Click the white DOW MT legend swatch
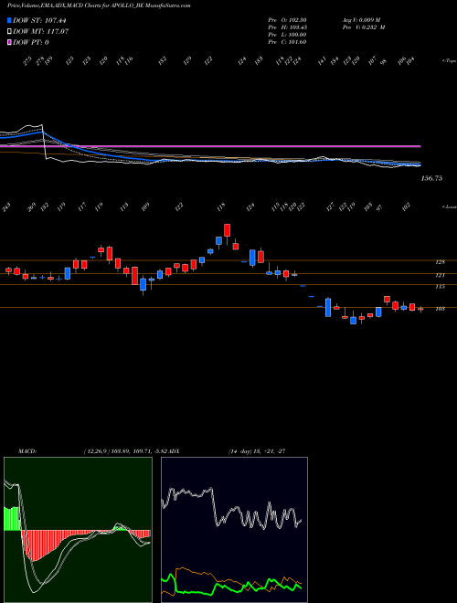Screen dimensions: 457x603 coord(10,32)
